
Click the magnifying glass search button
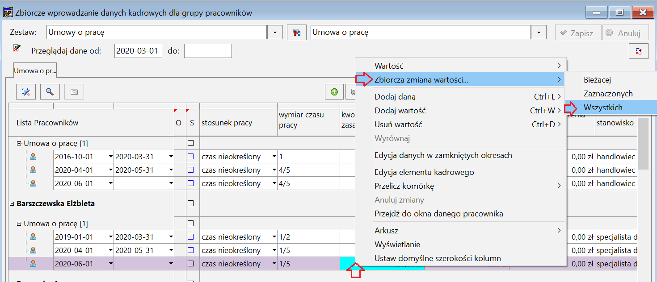coord(50,92)
